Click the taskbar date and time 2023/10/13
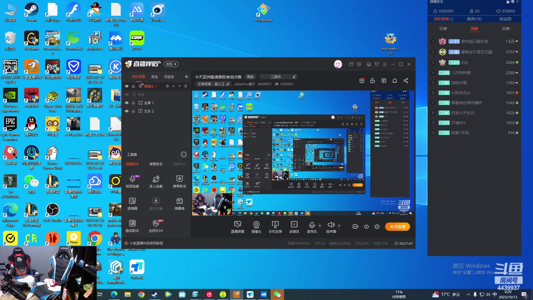The height and width of the screenshot is (300, 533). (508, 294)
